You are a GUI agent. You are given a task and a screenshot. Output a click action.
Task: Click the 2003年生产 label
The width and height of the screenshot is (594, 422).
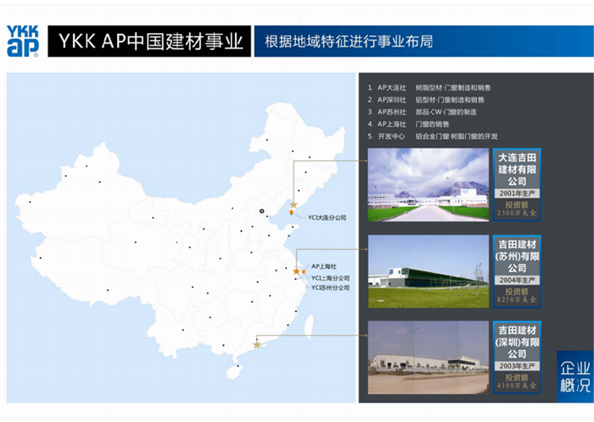point(517,366)
